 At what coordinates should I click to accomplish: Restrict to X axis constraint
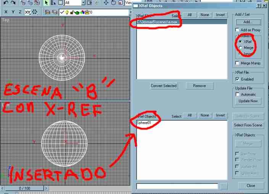[x=6, y=12]
